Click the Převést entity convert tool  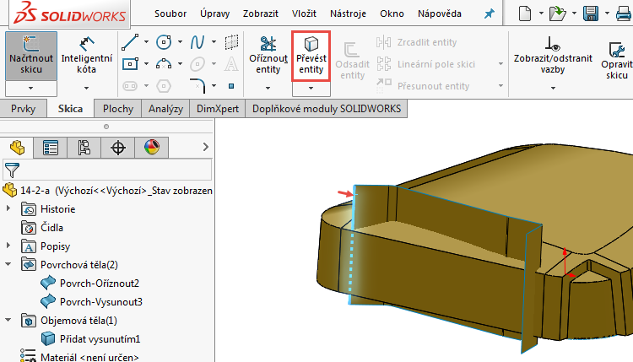click(x=311, y=56)
